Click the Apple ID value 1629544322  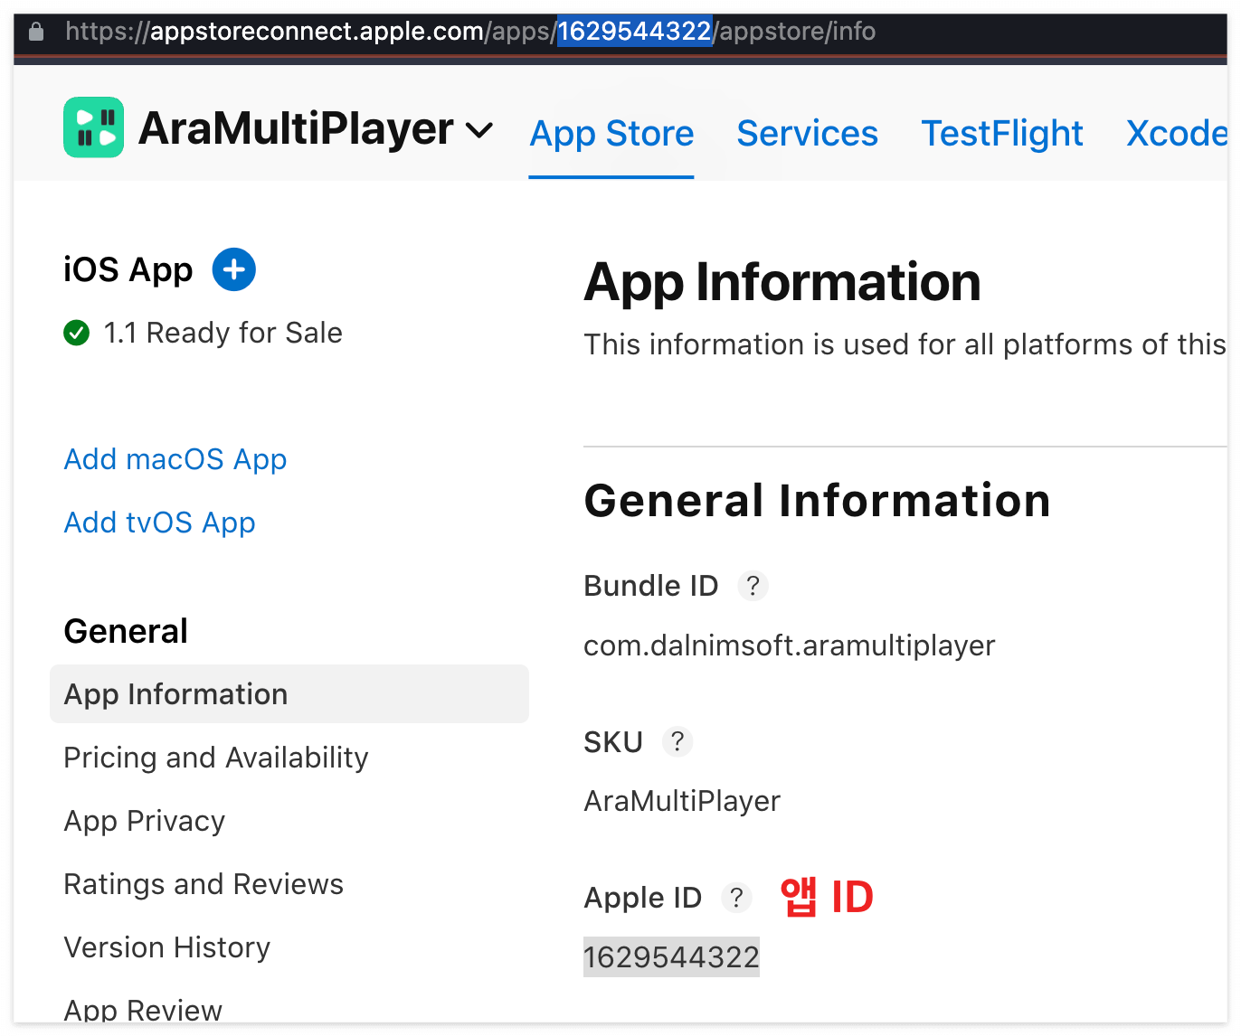(x=671, y=956)
